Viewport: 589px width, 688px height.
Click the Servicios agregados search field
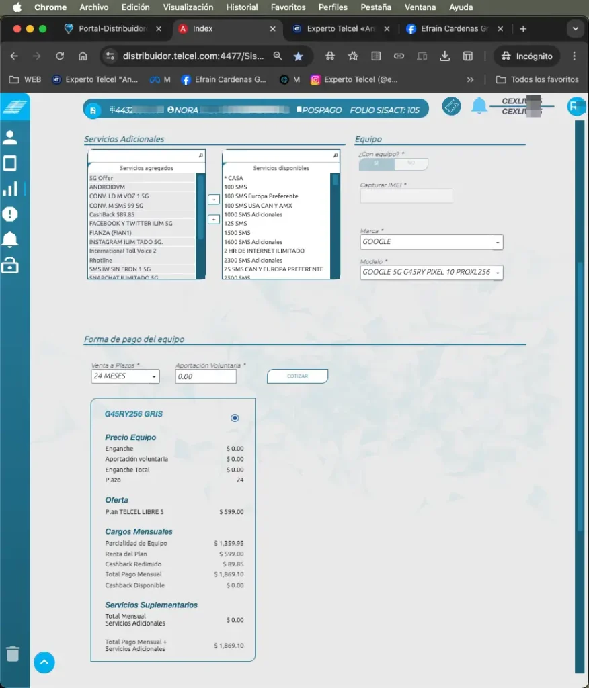click(x=147, y=155)
